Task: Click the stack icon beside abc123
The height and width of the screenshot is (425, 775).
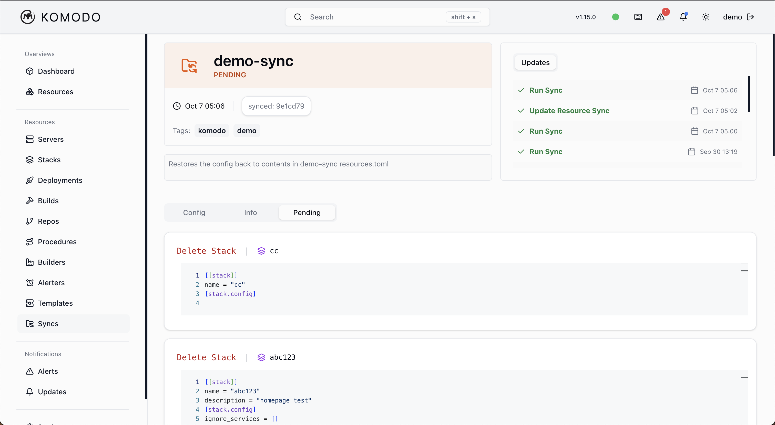Action: [261, 357]
